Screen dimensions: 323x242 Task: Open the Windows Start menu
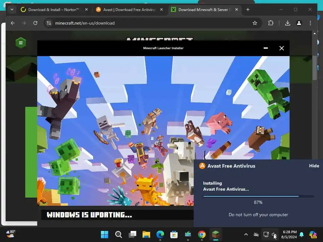(104, 234)
